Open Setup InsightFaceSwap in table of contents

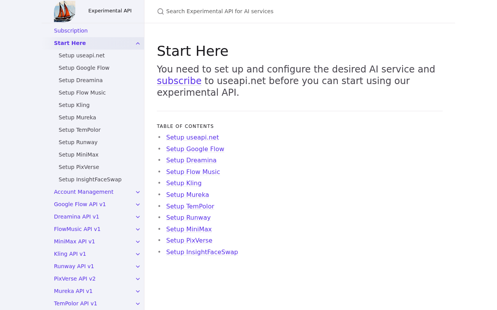tap(202, 252)
